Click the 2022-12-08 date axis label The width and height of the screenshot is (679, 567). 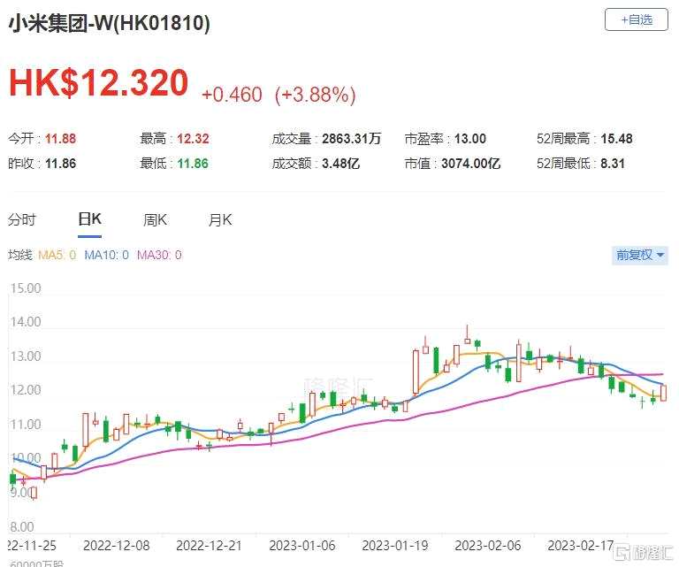point(117,546)
